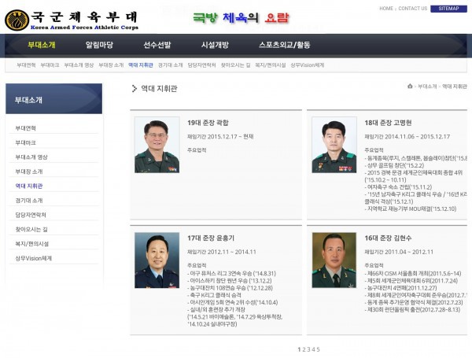Click term text 2015.12.17 ~ 현재
Image resolution: width=472 pixels, height=358 pixels.
(230, 137)
